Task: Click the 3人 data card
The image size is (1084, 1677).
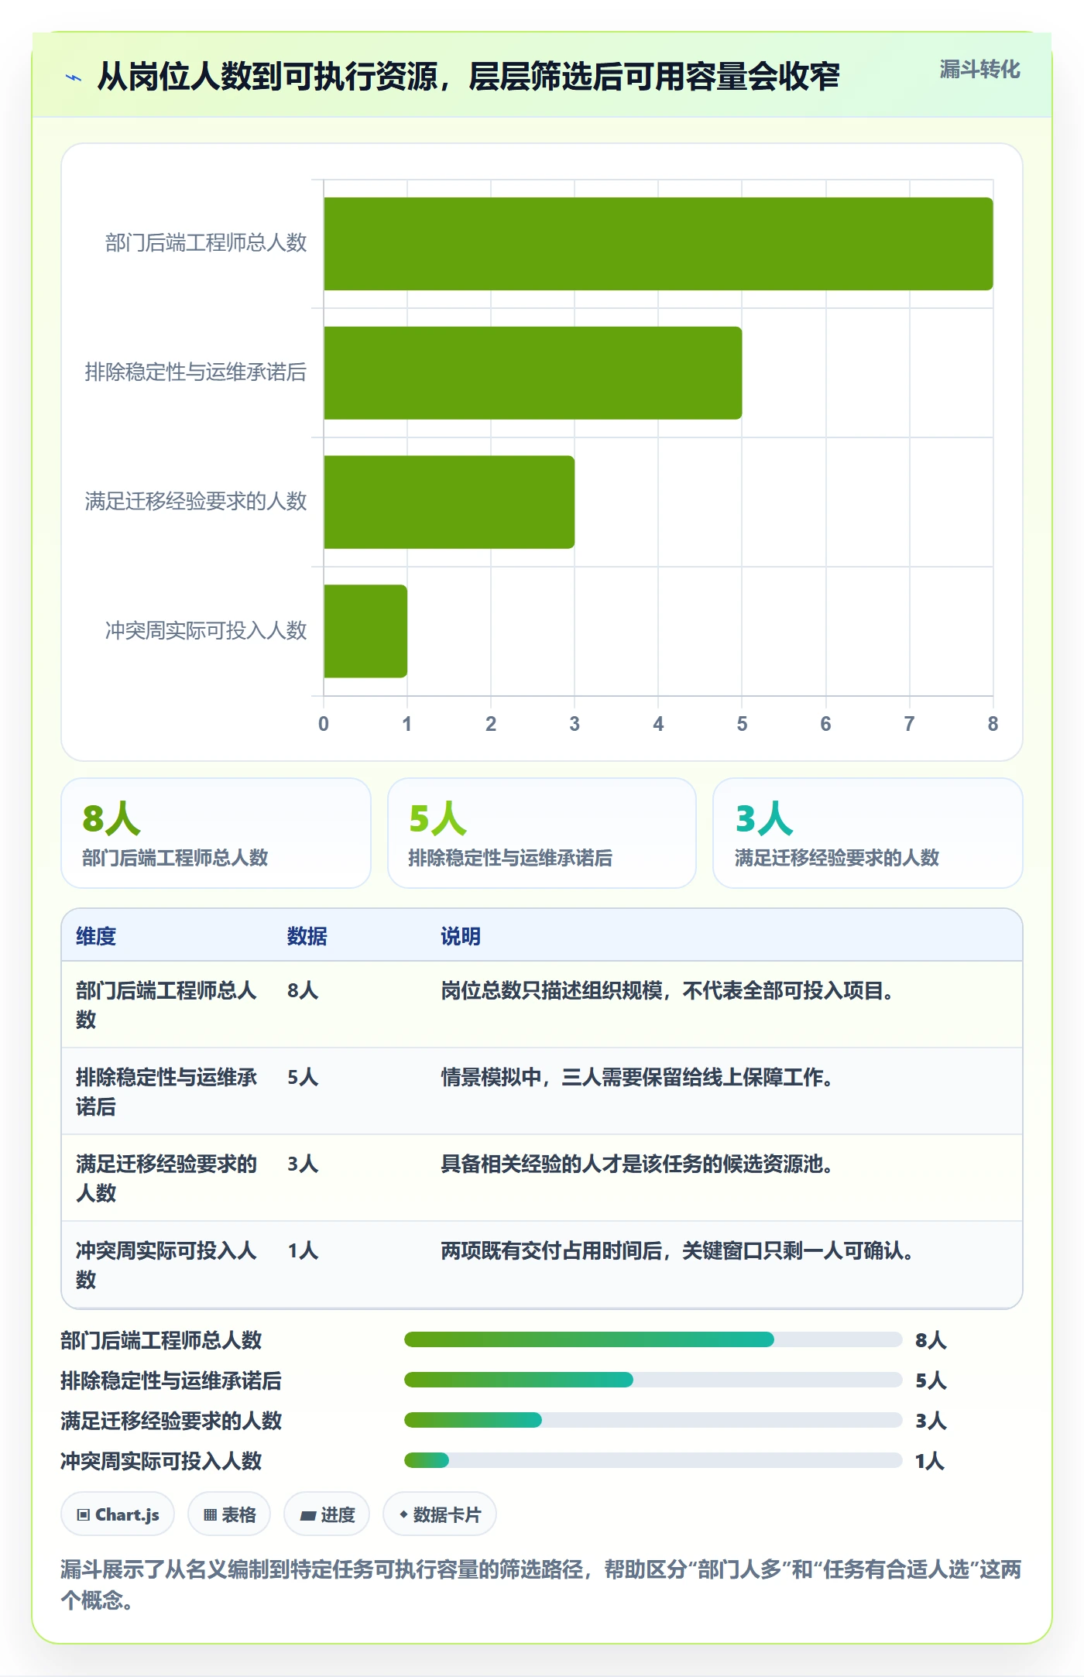Action: point(868,833)
